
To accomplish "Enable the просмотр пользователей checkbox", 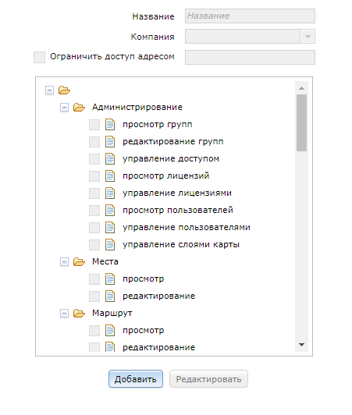I will pos(94,211).
